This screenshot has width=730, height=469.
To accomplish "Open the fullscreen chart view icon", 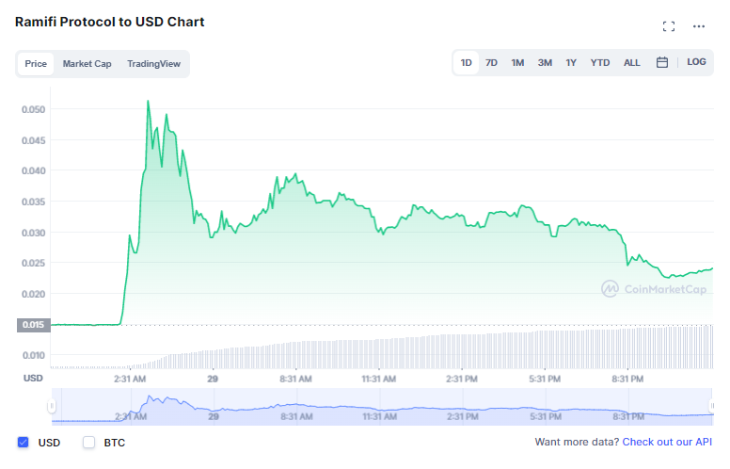I will (x=669, y=26).
